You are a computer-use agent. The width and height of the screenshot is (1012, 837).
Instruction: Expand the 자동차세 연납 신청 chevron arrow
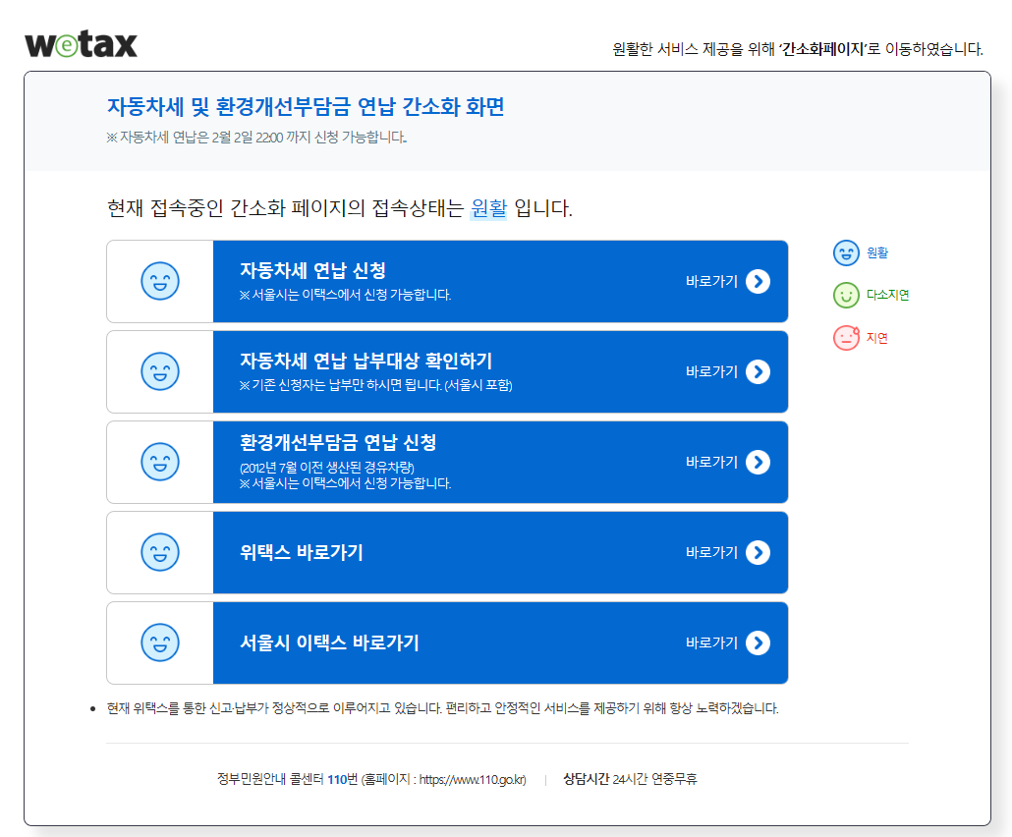point(758,279)
